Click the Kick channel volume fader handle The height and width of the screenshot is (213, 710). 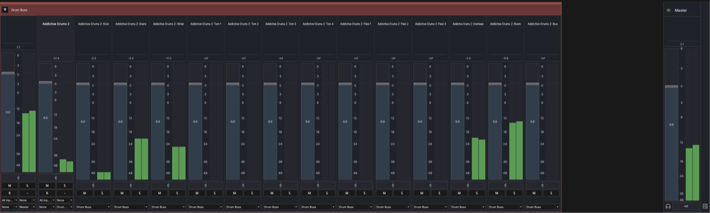83,84
